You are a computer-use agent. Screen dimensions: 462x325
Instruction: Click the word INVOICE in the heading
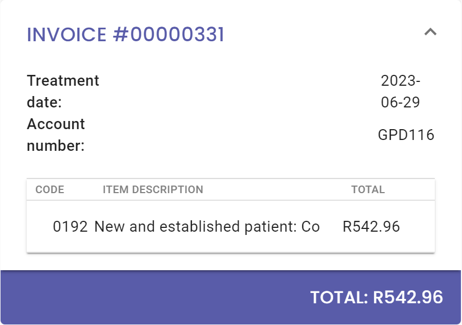pyautogui.click(x=67, y=35)
